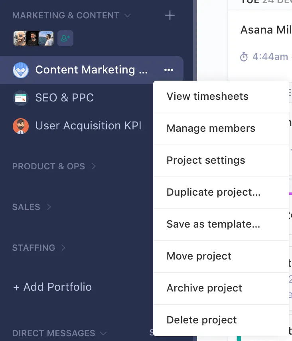
Task: Click the add member icon under Marketing & Content
Action: (65, 38)
